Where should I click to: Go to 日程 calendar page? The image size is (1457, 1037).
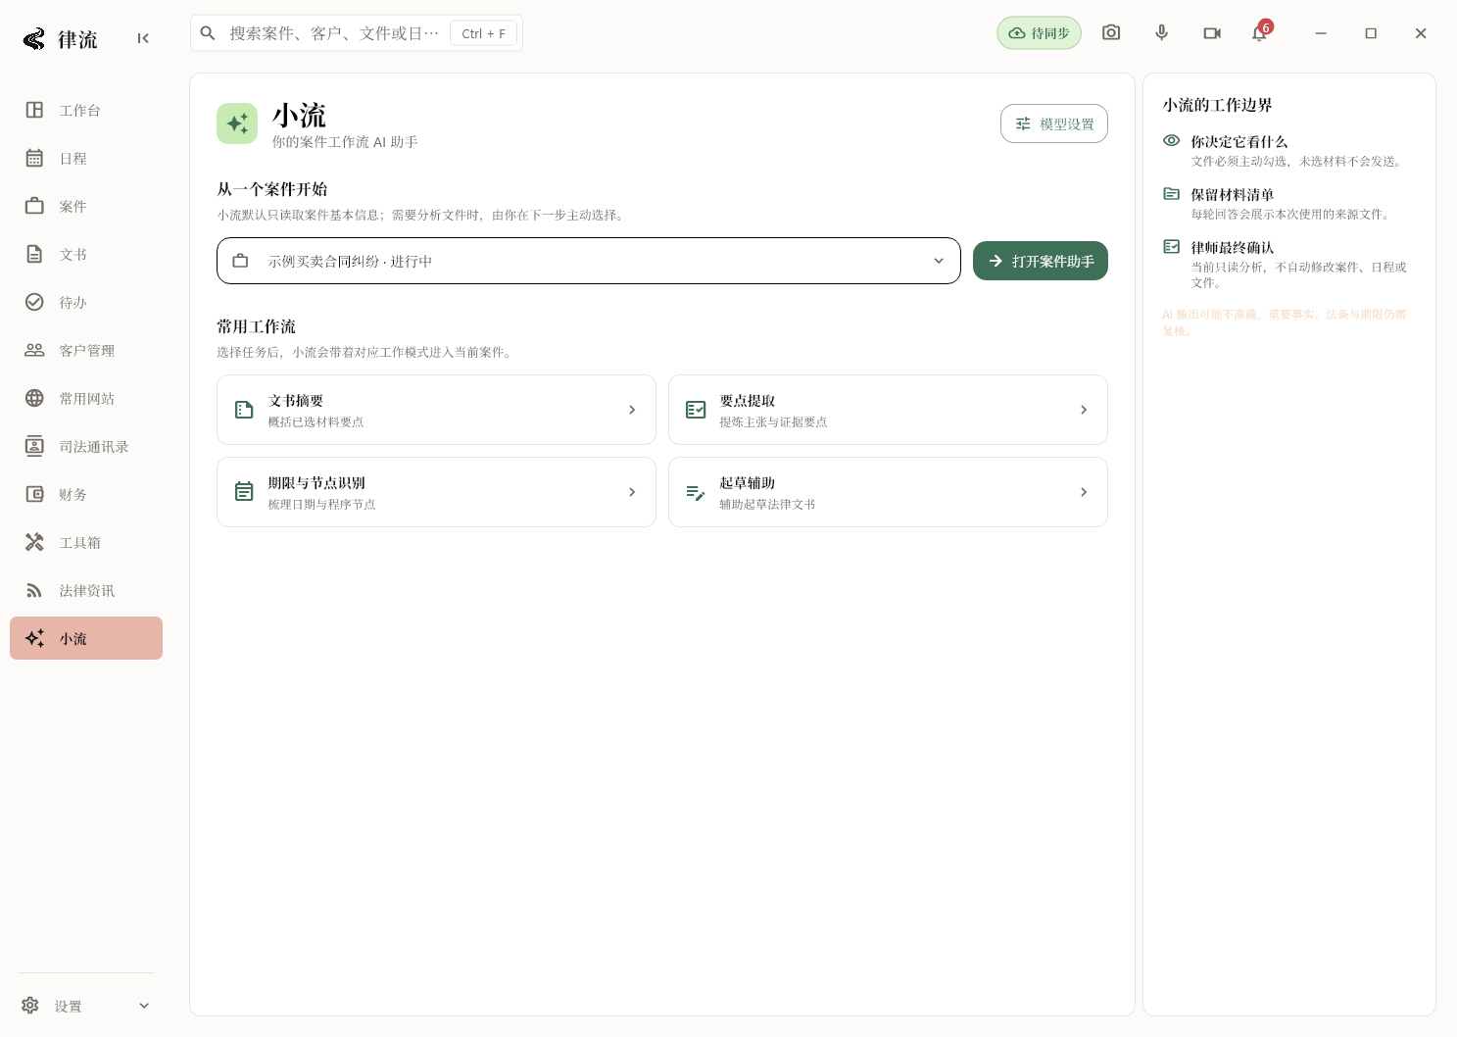pyautogui.click(x=86, y=158)
